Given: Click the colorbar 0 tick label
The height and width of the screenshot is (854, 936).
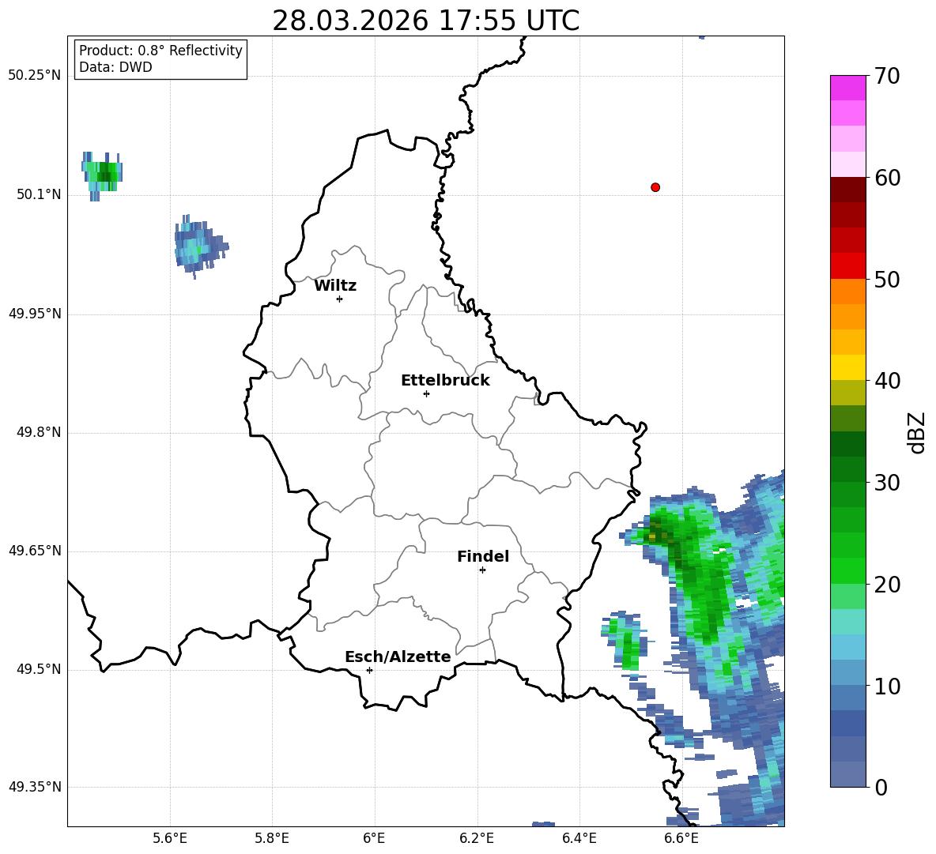Looking at the screenshot, I should pyautogui.click(x=881, y=787).
